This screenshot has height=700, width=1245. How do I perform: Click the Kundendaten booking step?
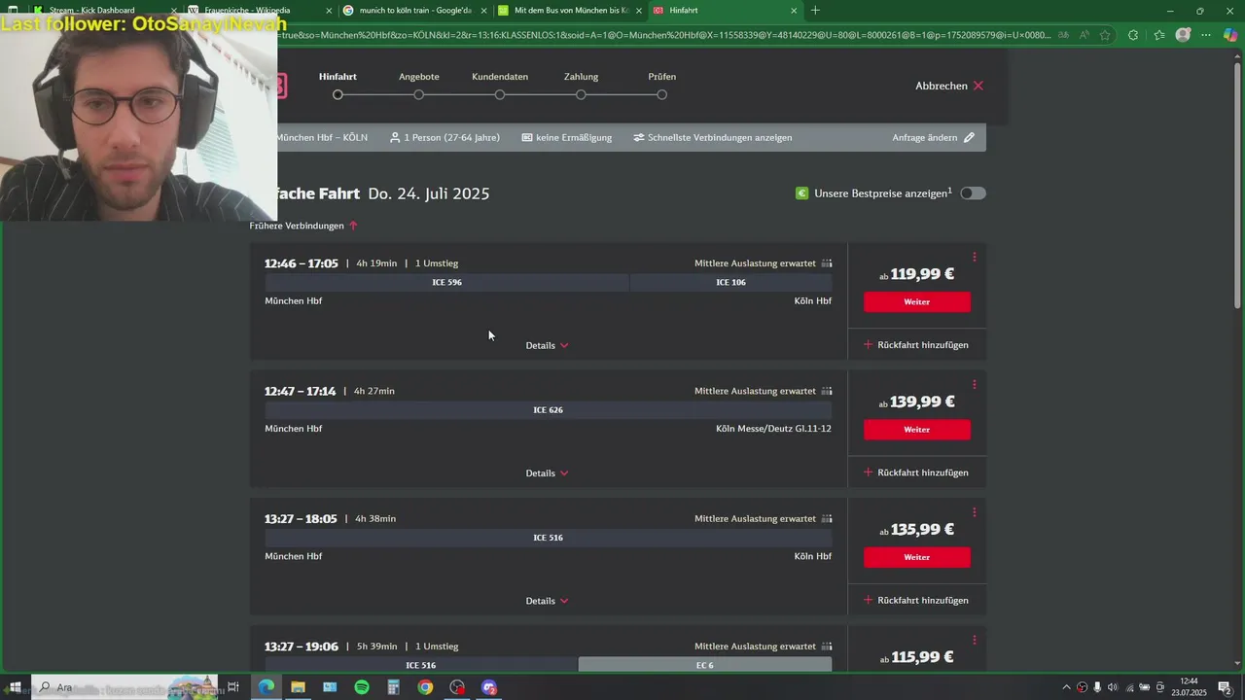[x=500, y=86]
